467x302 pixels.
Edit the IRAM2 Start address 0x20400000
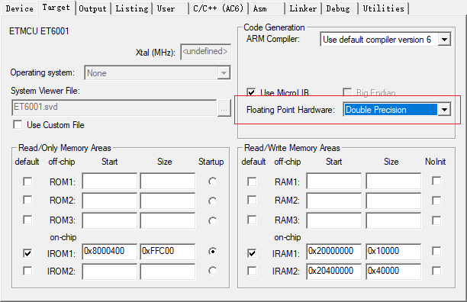coord(334,271)
